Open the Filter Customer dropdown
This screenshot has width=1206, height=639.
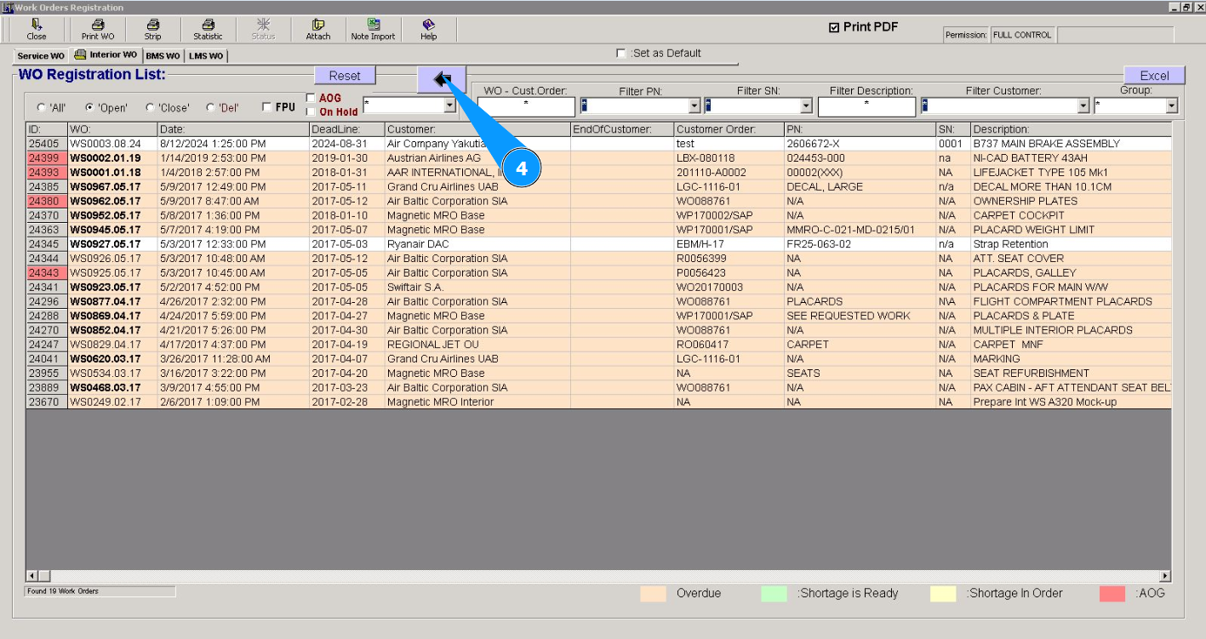pos(1083,106)
